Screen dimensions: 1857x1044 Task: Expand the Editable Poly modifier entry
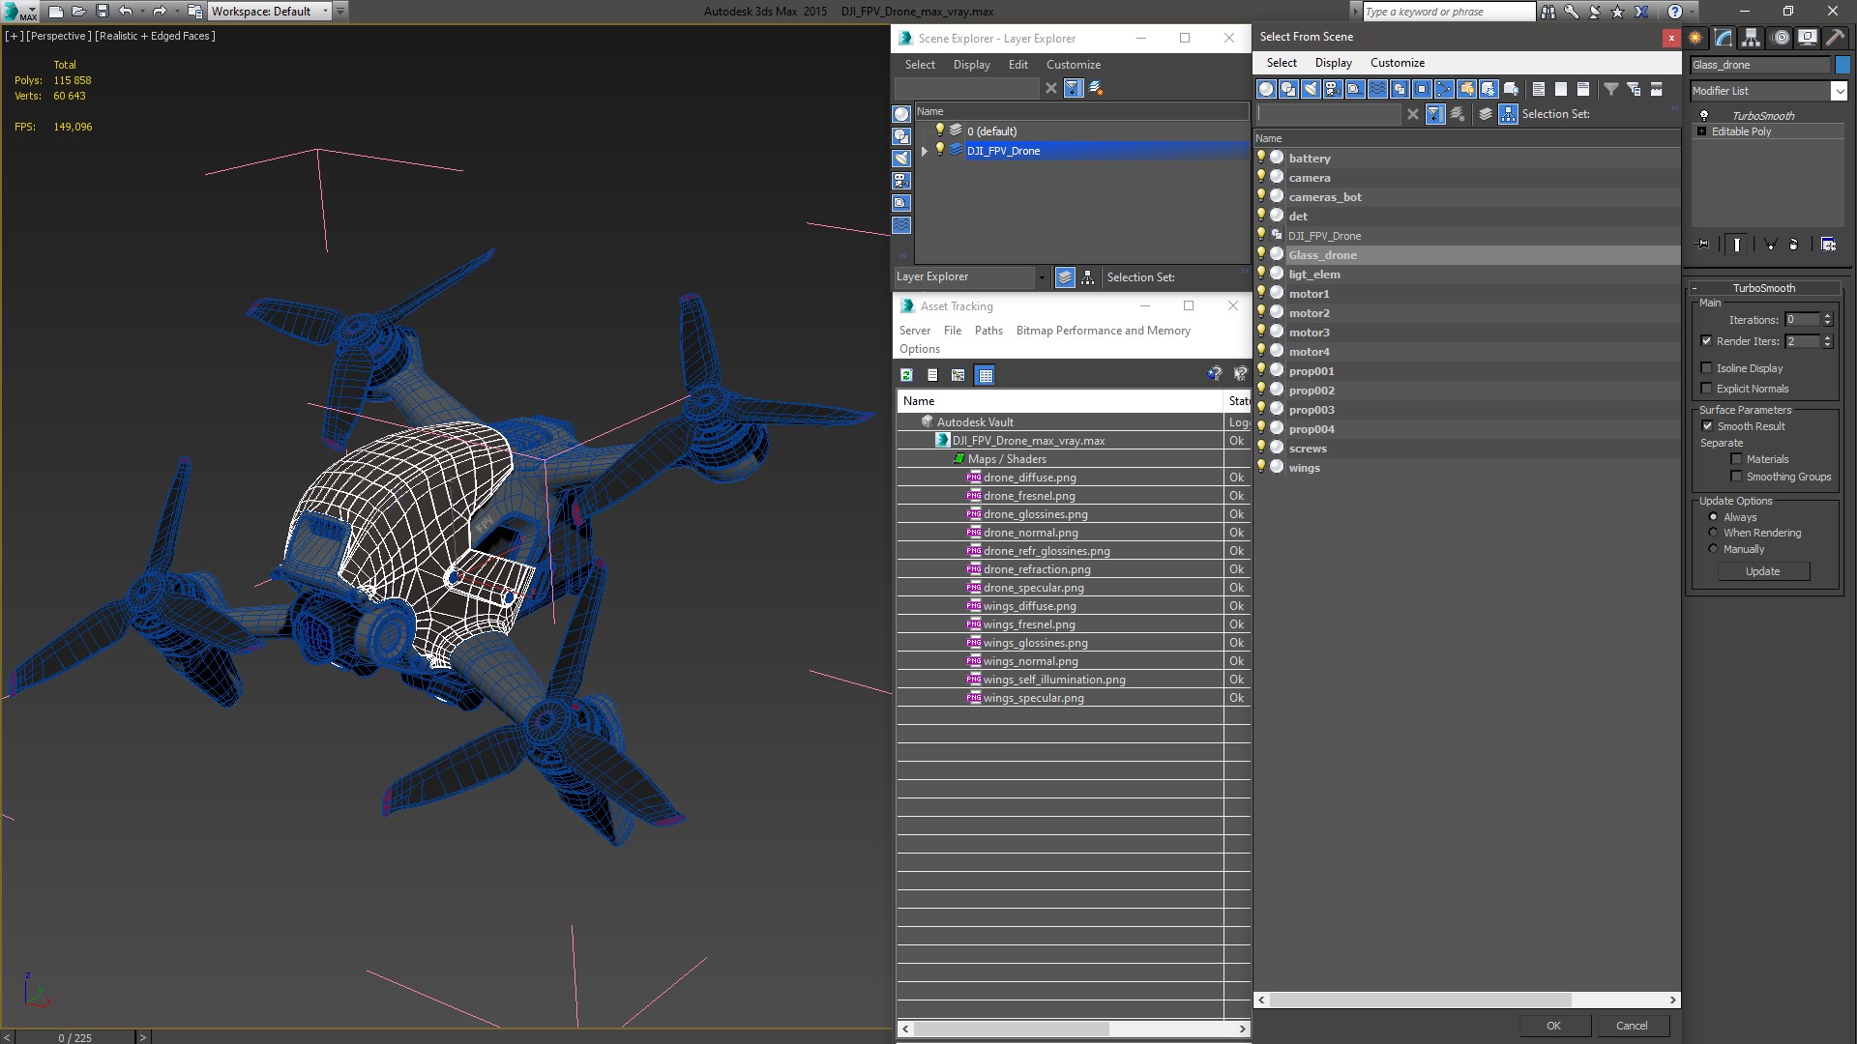pyautogui.click(x=1701, y=131)
